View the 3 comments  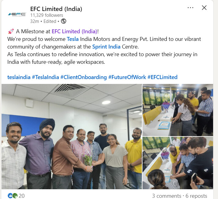pos(167,196)
